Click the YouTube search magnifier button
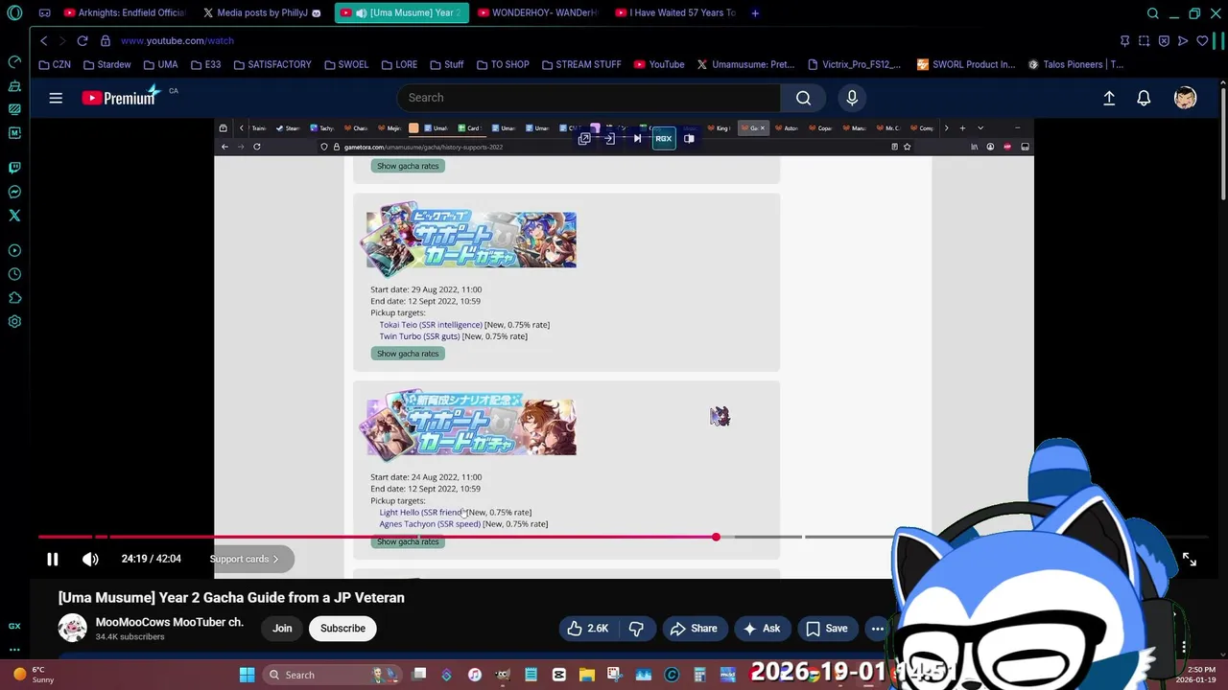The height and width of the screenshot is (690, 1228). coord(804,98)
